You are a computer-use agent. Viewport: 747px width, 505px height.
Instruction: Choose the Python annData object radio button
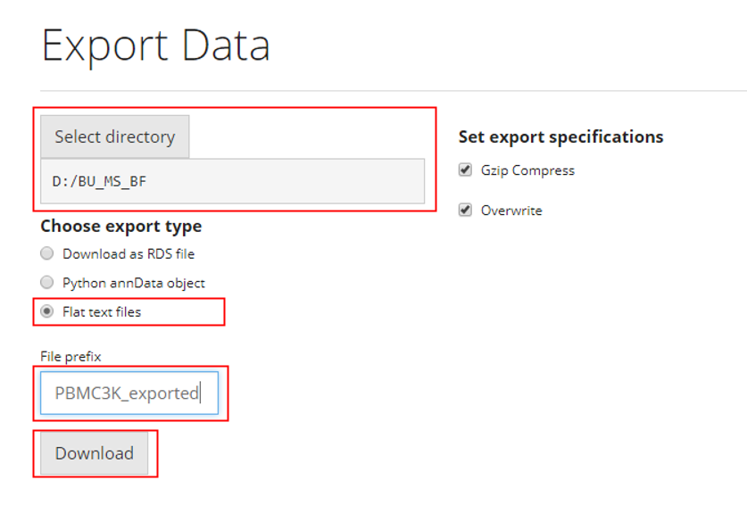pyautogui.click(x=47, y=283)
